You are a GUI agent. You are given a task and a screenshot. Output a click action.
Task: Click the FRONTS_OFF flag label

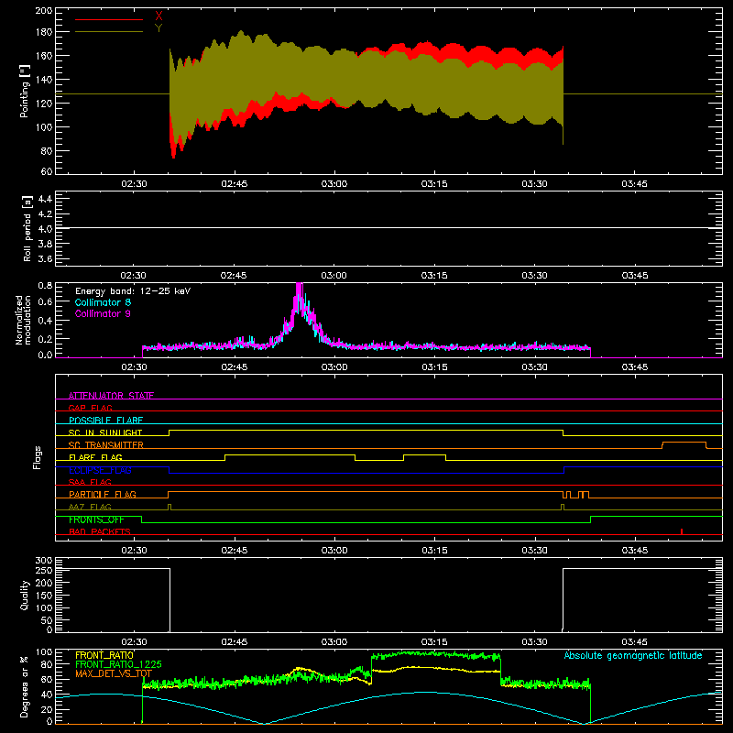tap(96, 520)
